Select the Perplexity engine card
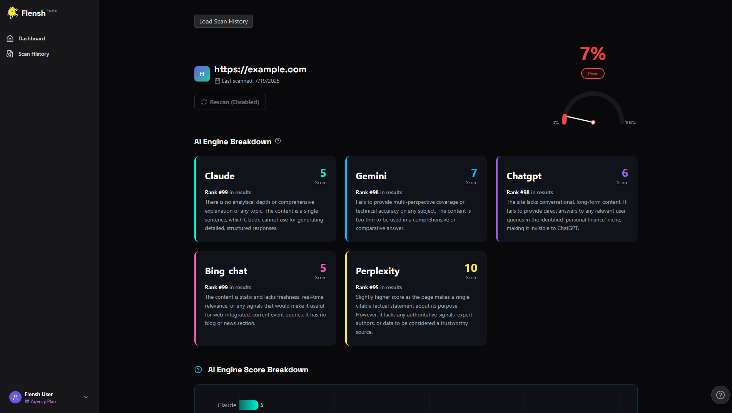The width and height of the screenshot is (732, 413). (416, 298)
